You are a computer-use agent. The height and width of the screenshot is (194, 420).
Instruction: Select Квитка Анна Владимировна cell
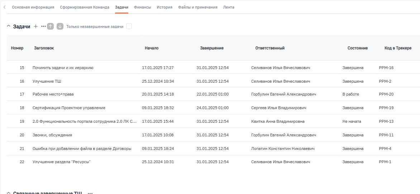[x=278, y=121]
